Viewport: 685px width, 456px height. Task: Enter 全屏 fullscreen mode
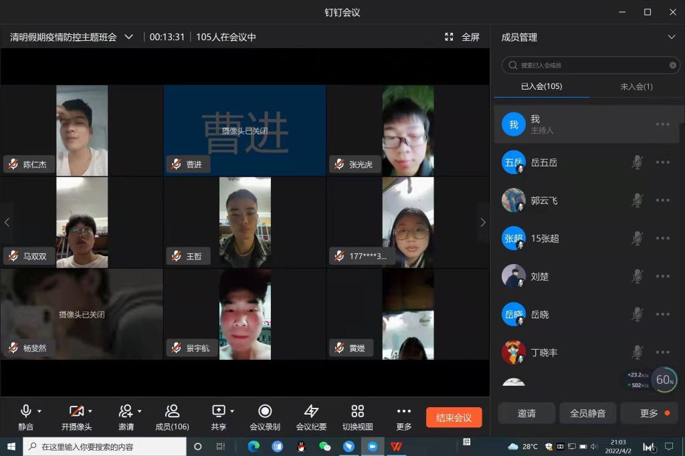[462, 37]
